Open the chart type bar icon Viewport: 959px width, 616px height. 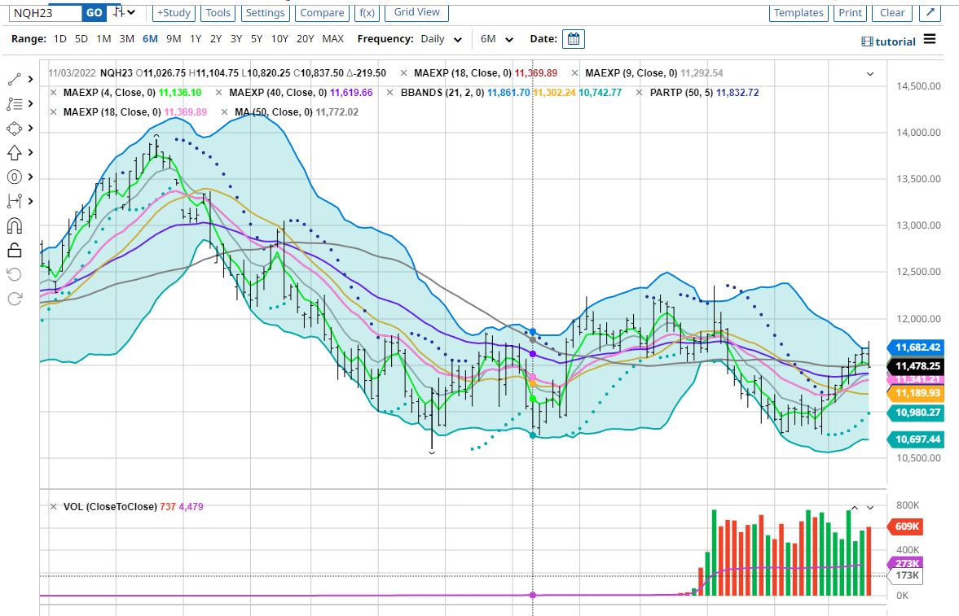click(x=119, y=12)
